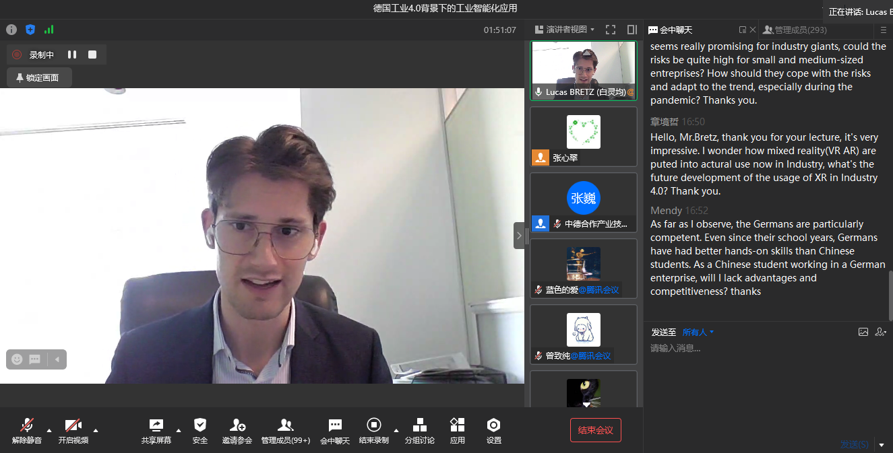Image resolution: width=893 pixels, height=453 pixels.
Task: Click the blue security shield icon
Action: (x=30, y=30)
